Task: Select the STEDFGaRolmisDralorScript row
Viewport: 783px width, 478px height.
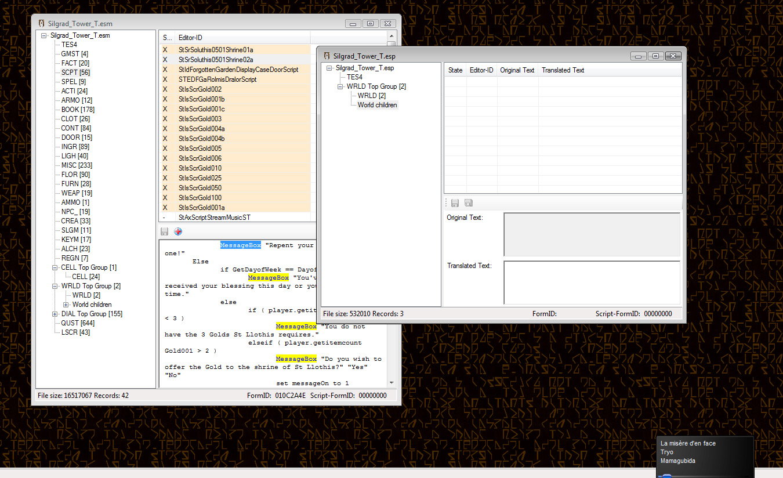Action: (x=235, y=79)
